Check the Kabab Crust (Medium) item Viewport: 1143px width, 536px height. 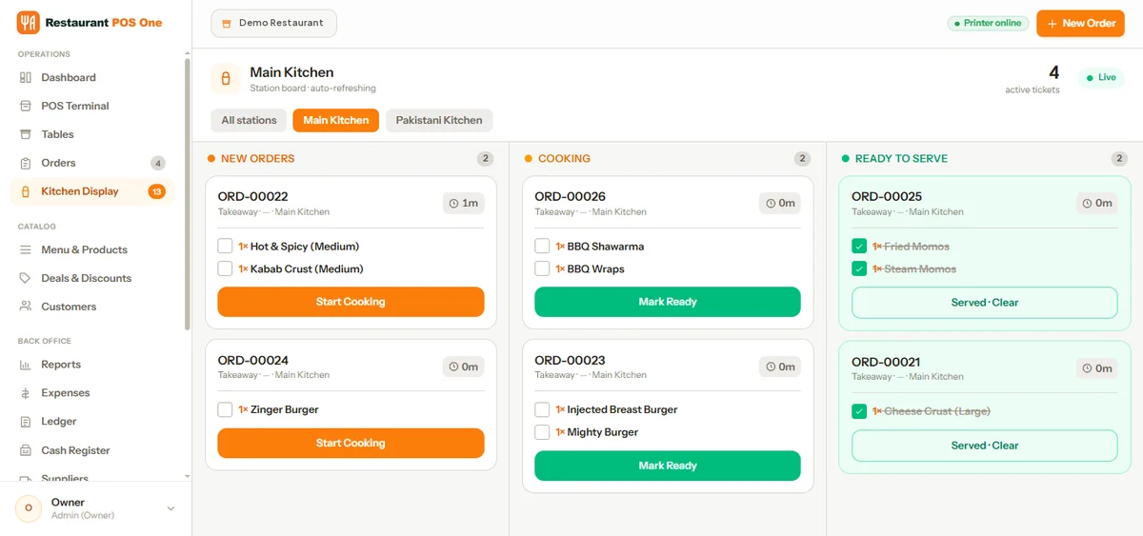coord(225,268)
